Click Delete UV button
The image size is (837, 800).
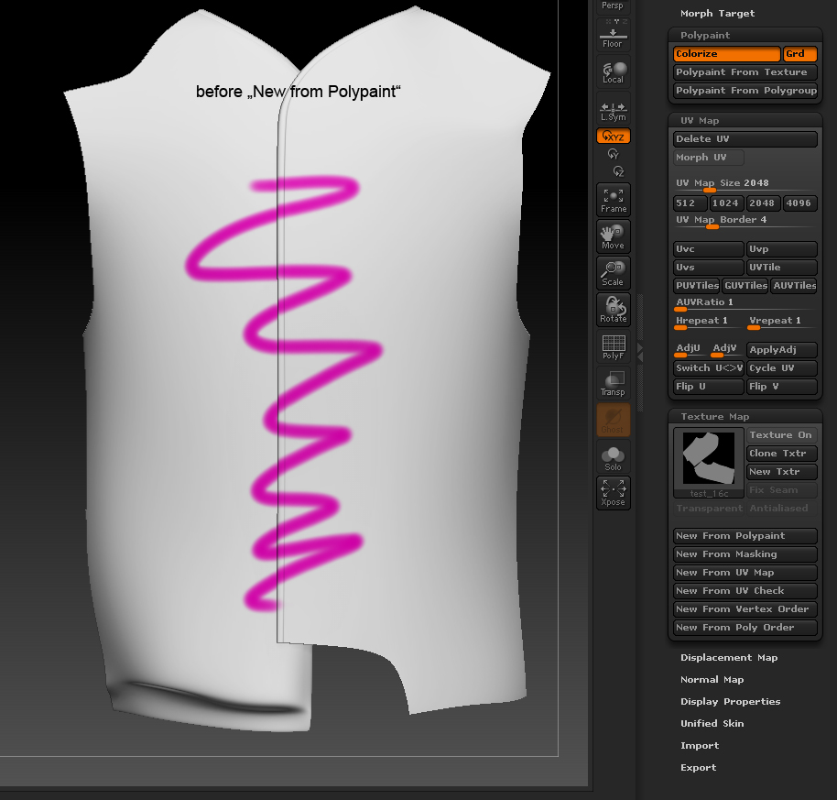pyautogui.click(x=745, y=139)
